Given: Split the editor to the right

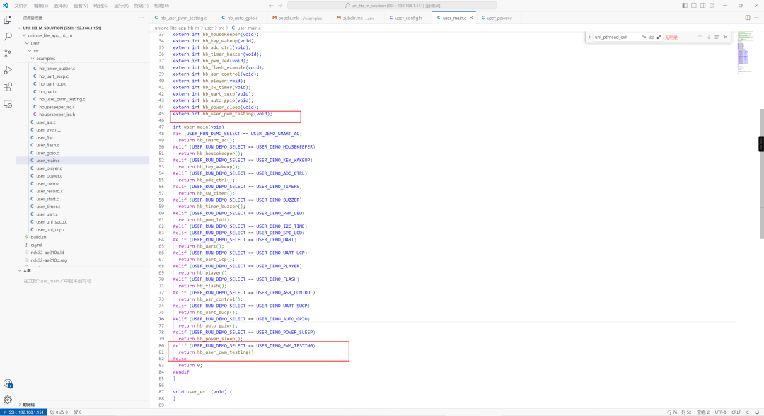Looking at the screenshot, I should 748,18.
